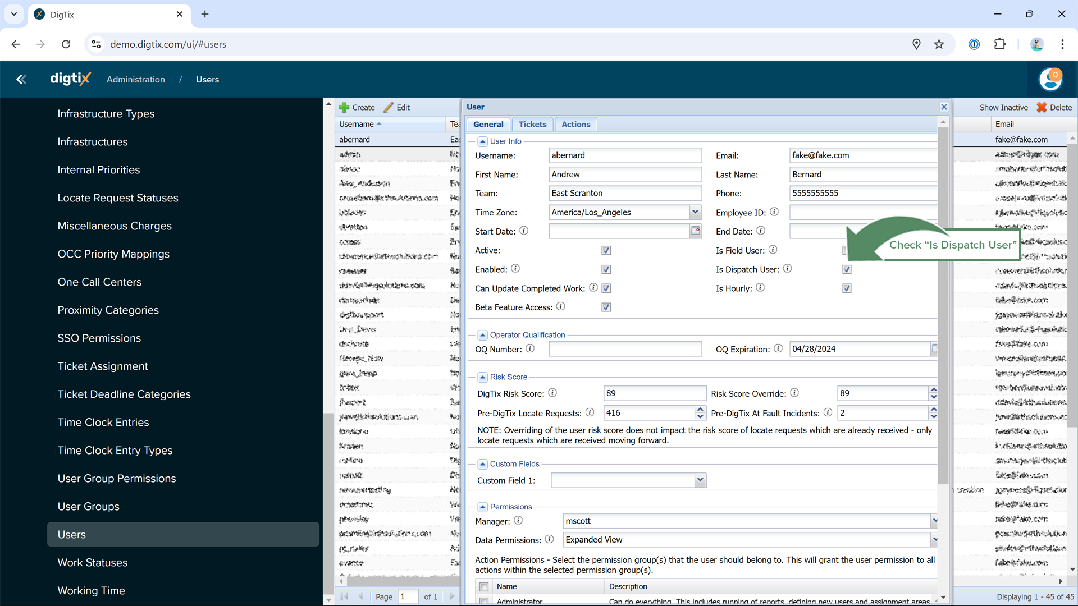
Task: Check the Is Dispatch User checkbox
Action: click(847, 269)
